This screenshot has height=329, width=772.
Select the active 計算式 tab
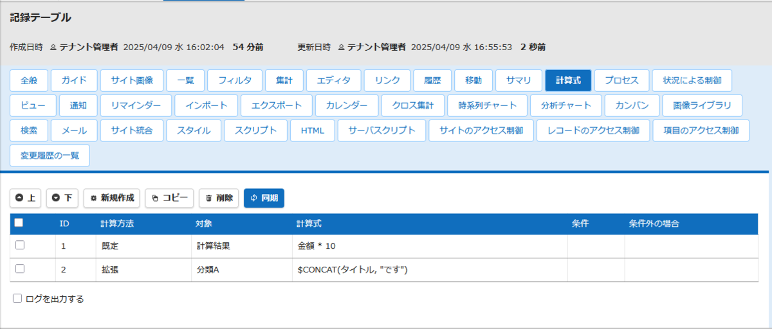click(x=568, y=80)
